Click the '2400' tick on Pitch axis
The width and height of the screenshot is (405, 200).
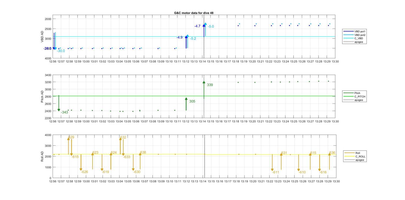point(48,111)
